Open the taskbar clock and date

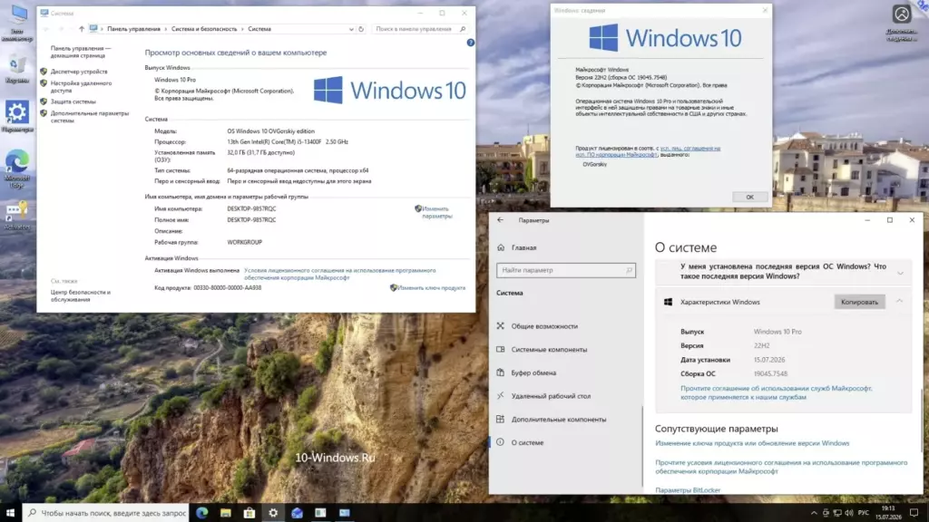click(x=888, y=513)
